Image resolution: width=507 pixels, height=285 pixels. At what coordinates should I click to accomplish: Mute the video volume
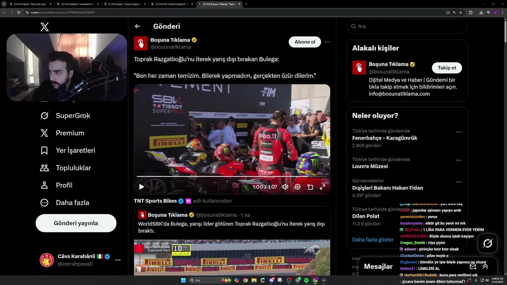(285, 187)
